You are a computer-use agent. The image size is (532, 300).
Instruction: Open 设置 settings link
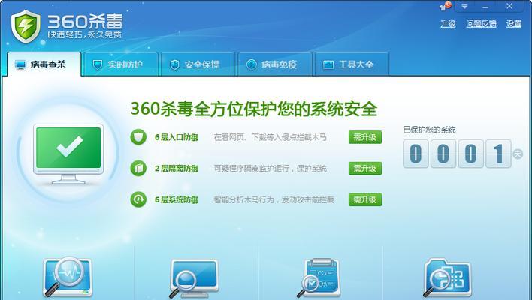pyautogui.click(x=514, y=24)
